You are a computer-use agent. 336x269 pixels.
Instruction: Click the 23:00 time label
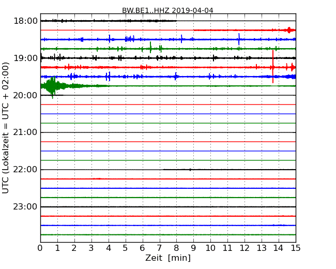[x=25, y=206]
